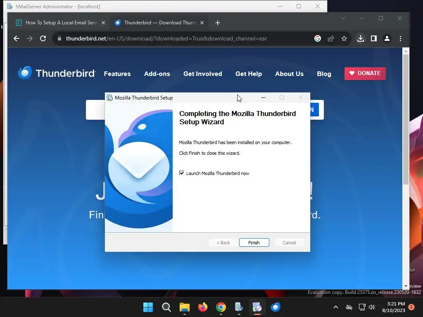Click Finish in Thunderbird Setup wizard
Image resolution: width=423 pixels, height=317 pixels.
pyautogui.click(x=254, y=243)
